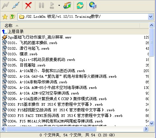
Task: Click the vertical scrollbar up arrow
Action: tap(151, 25)
